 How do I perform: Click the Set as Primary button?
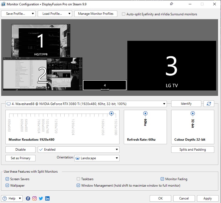tap(20, 158)
